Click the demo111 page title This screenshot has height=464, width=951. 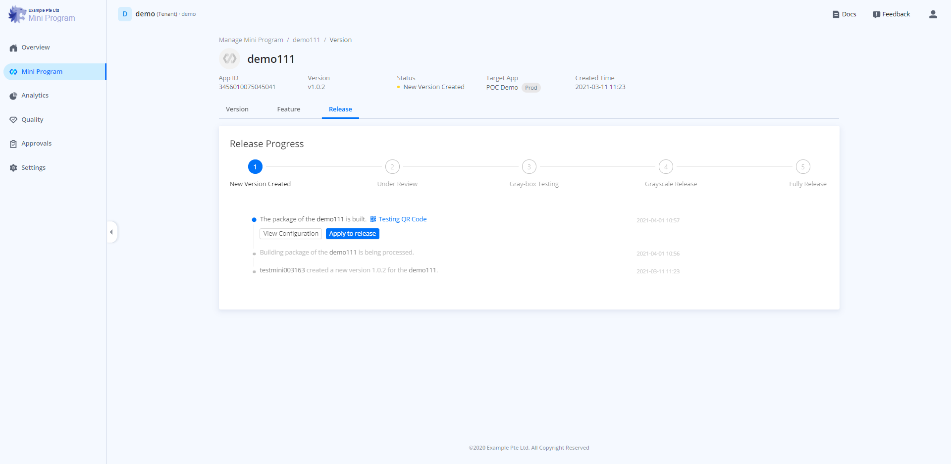coord(271,59)
